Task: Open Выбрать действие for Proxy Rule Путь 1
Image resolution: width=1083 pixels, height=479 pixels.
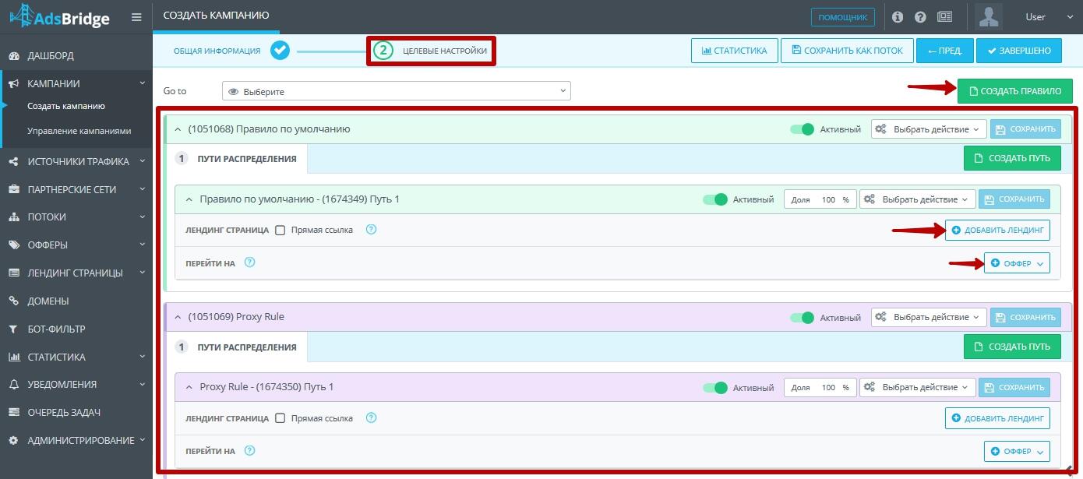Action: coord(917,387)
